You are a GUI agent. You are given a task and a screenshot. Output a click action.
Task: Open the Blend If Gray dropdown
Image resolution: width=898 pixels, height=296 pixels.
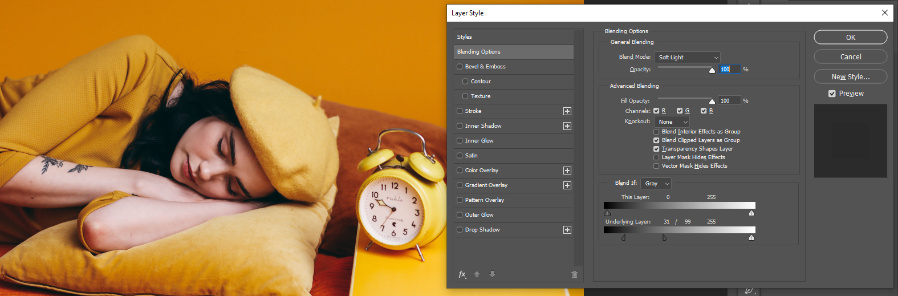656,184
